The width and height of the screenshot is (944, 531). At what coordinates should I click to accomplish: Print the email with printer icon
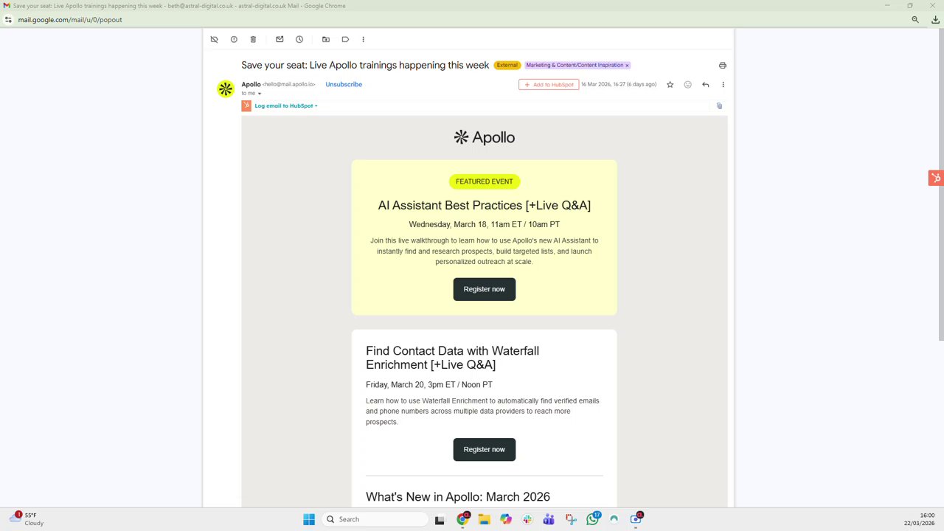coord(722,66)
